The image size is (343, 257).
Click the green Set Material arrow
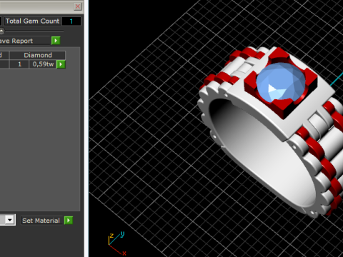pyautogui.click(x=69, y=221)
